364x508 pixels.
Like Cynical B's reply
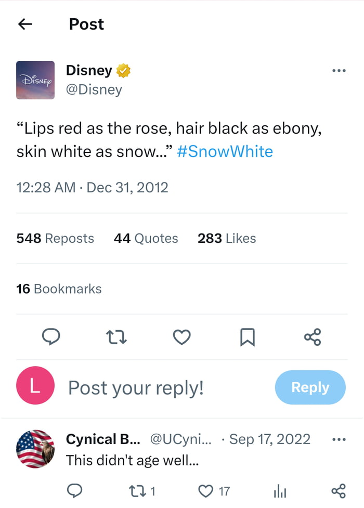click(x=206, y=490)
